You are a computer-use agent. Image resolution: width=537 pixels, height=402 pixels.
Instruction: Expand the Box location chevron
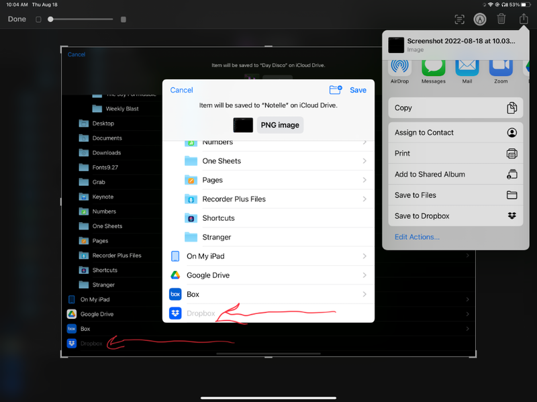coord(364,294)
